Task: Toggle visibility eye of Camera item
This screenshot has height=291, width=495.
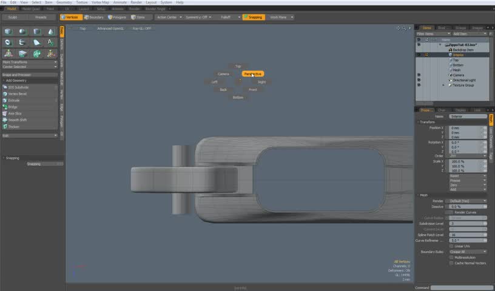Action: tap(419, 75)
